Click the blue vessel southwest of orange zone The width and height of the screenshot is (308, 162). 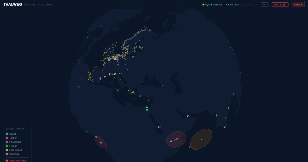190,147
